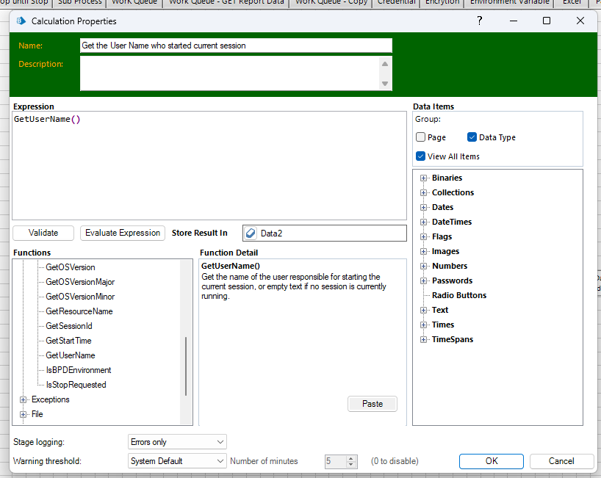Uncheck the Data Type checkbox
Screen dimensions: 601x478
[x=472, y=137]
